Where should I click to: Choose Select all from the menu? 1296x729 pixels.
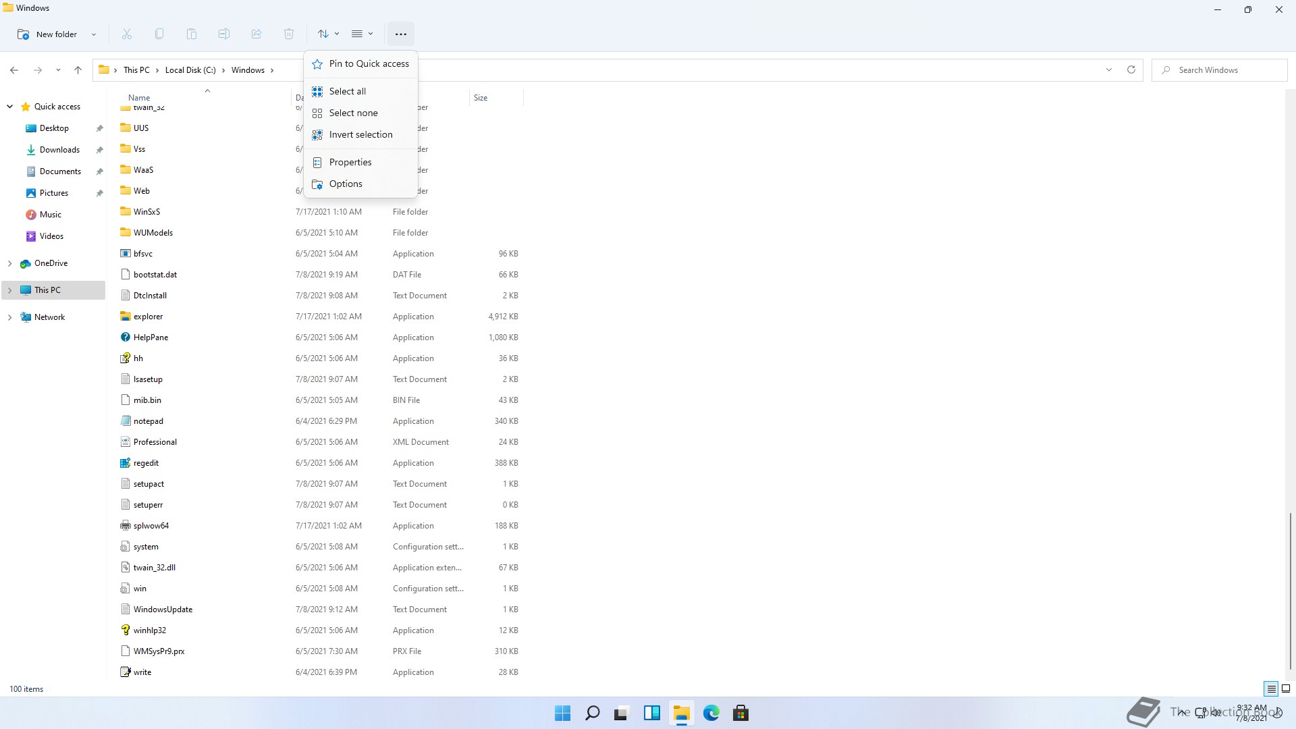coord(360,91)
